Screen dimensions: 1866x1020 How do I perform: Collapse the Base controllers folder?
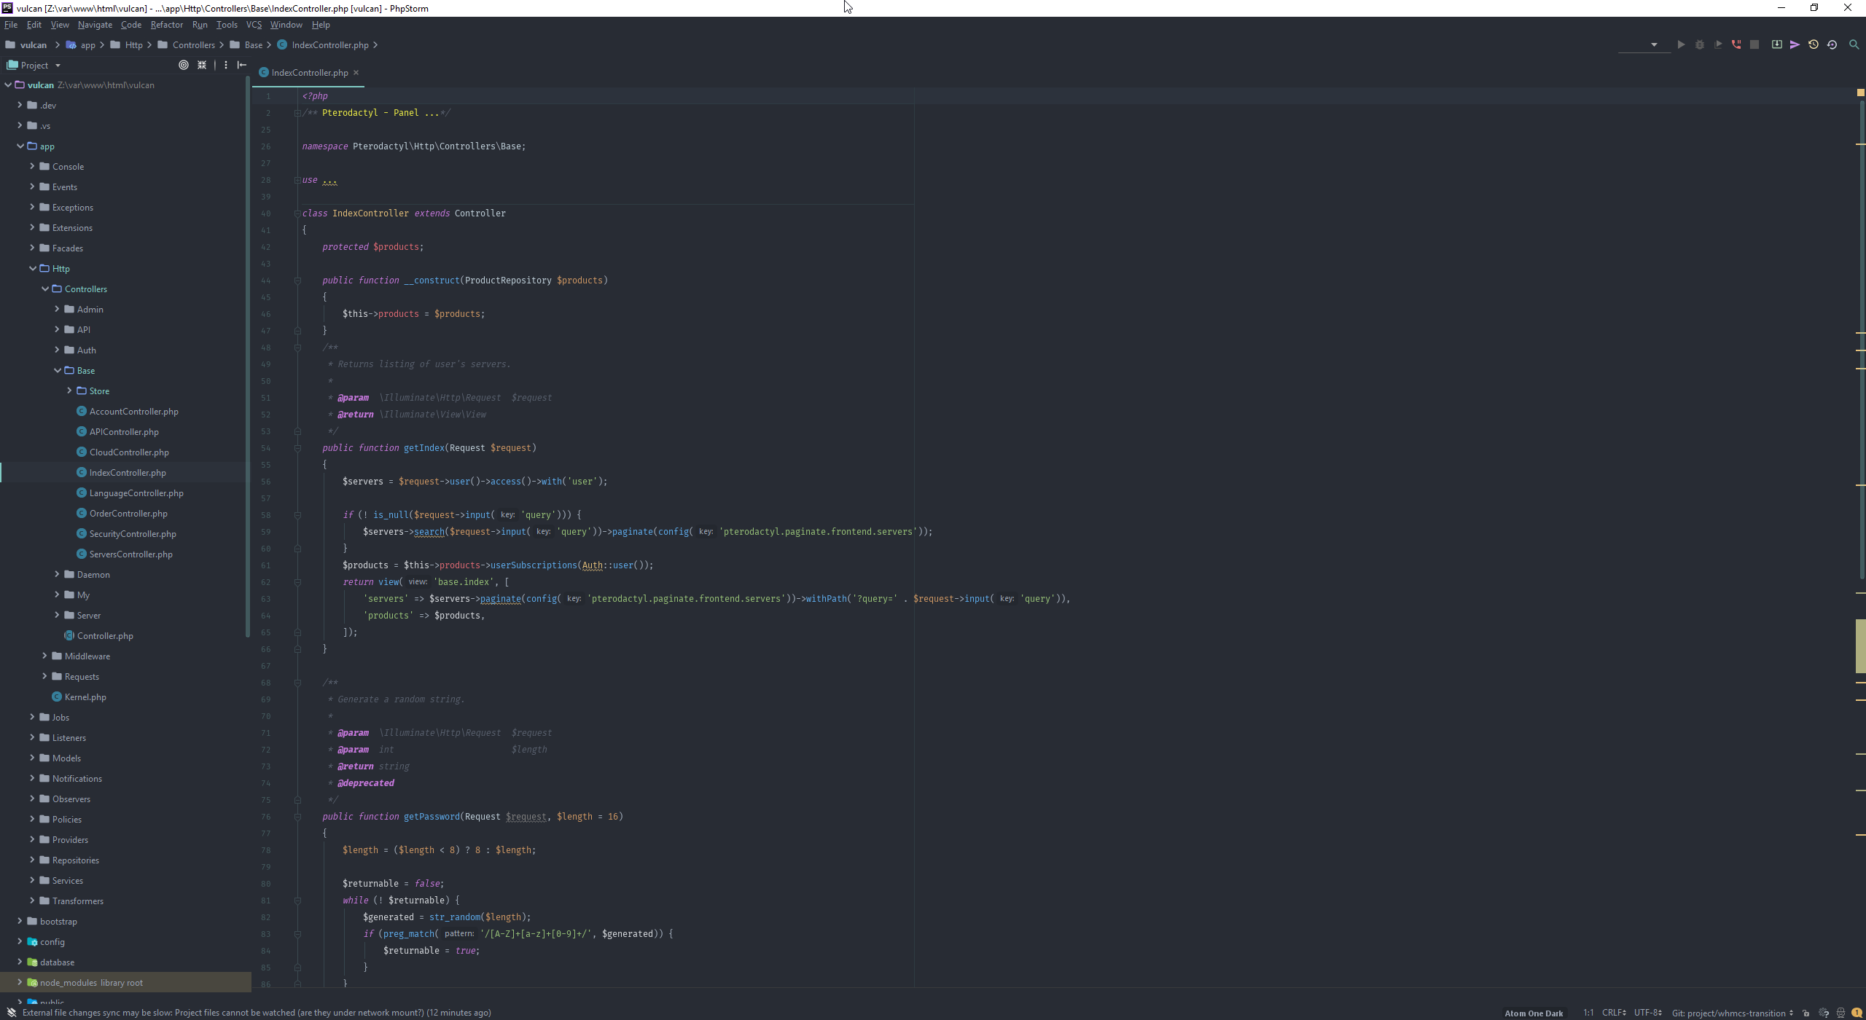coord(58,370)
